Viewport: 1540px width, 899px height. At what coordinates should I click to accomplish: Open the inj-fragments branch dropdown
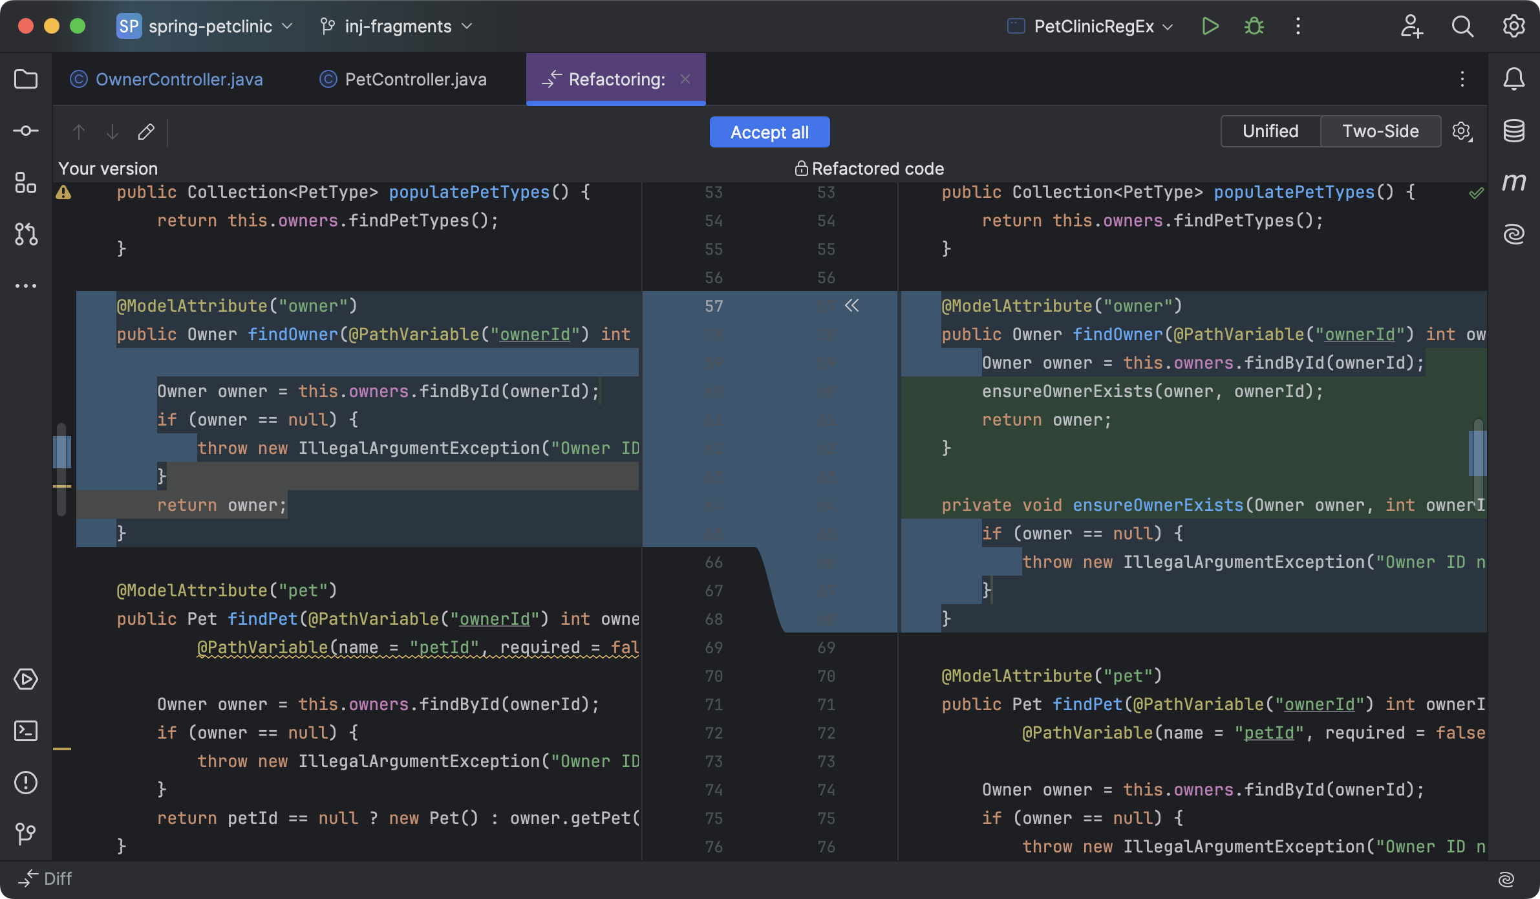coord(397,26)
